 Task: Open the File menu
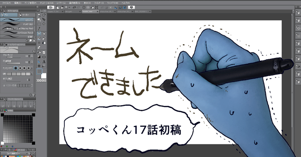[x=6, y=3]
